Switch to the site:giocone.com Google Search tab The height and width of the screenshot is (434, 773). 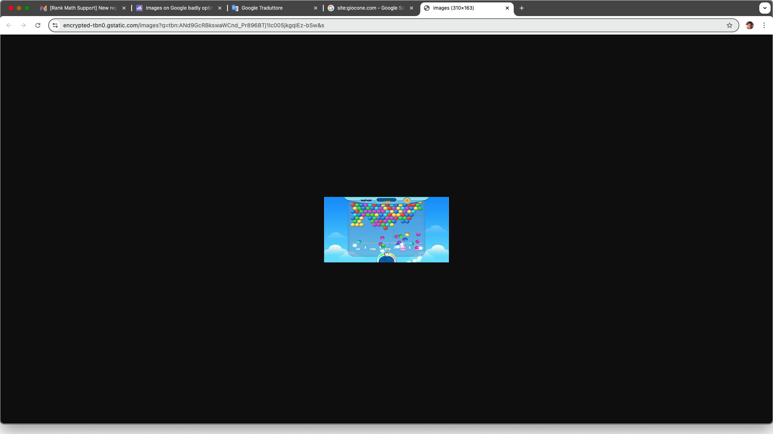[371, 8]
